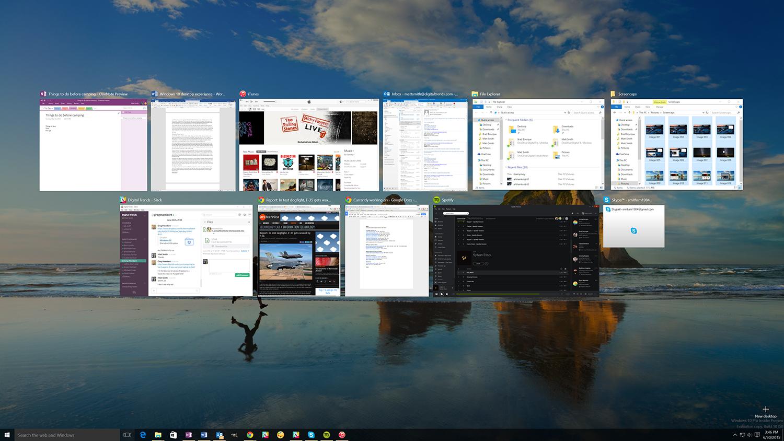The width and height of the screenshot is (784, 441).
Task: Switch to the File Explorer Quick access window
Action: point(538,144)
